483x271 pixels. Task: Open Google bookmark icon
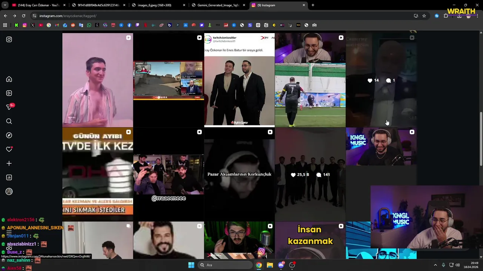click(49, 25)
